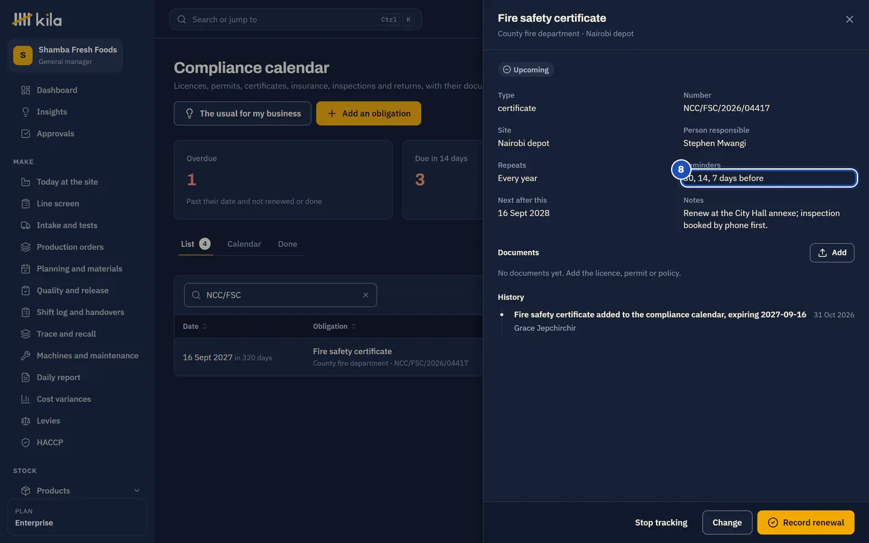Image resolution: width=869 pixels, height=543 pixels.
Task: Click Stop tracking
Action: (x=661, y=522)
